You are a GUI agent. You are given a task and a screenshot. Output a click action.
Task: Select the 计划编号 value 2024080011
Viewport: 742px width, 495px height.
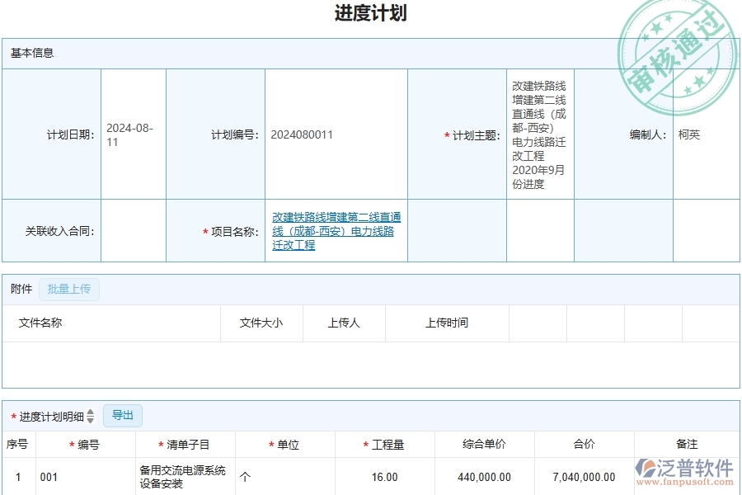click(301, 134)
